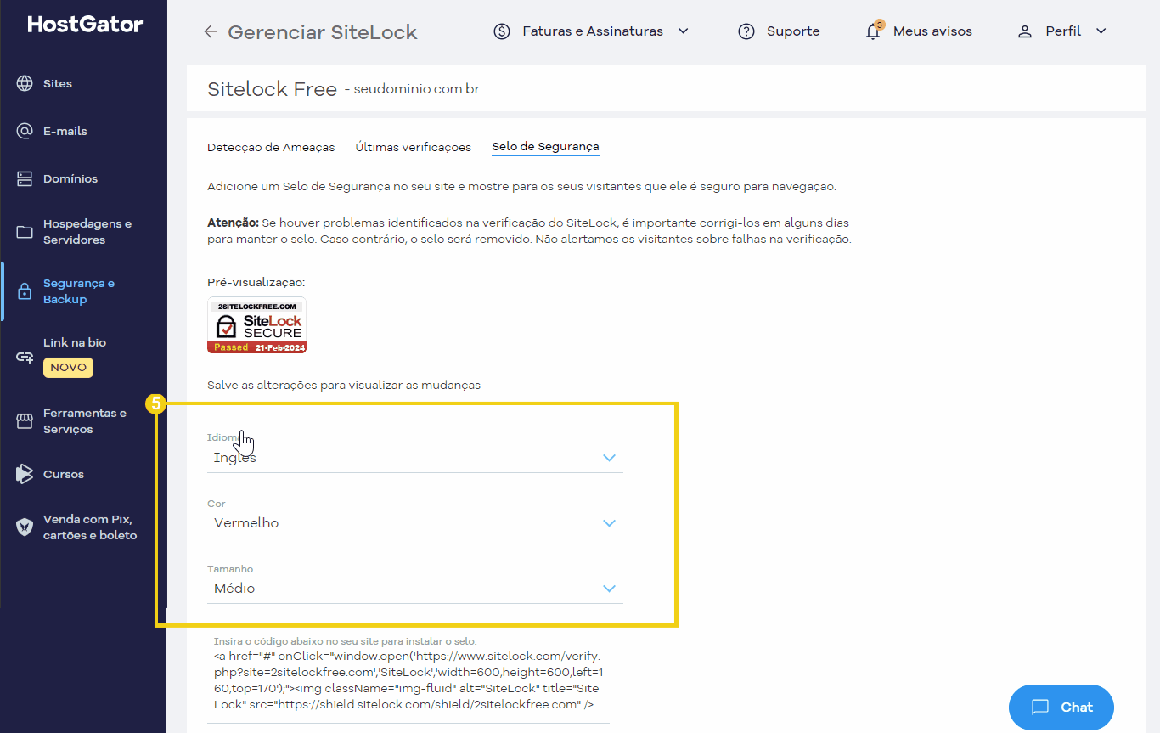Click the Pré-visualização label
Image resolution: width=1160 pixels, height=733 pixels.
pyautogui.click(x=256, y=282)
